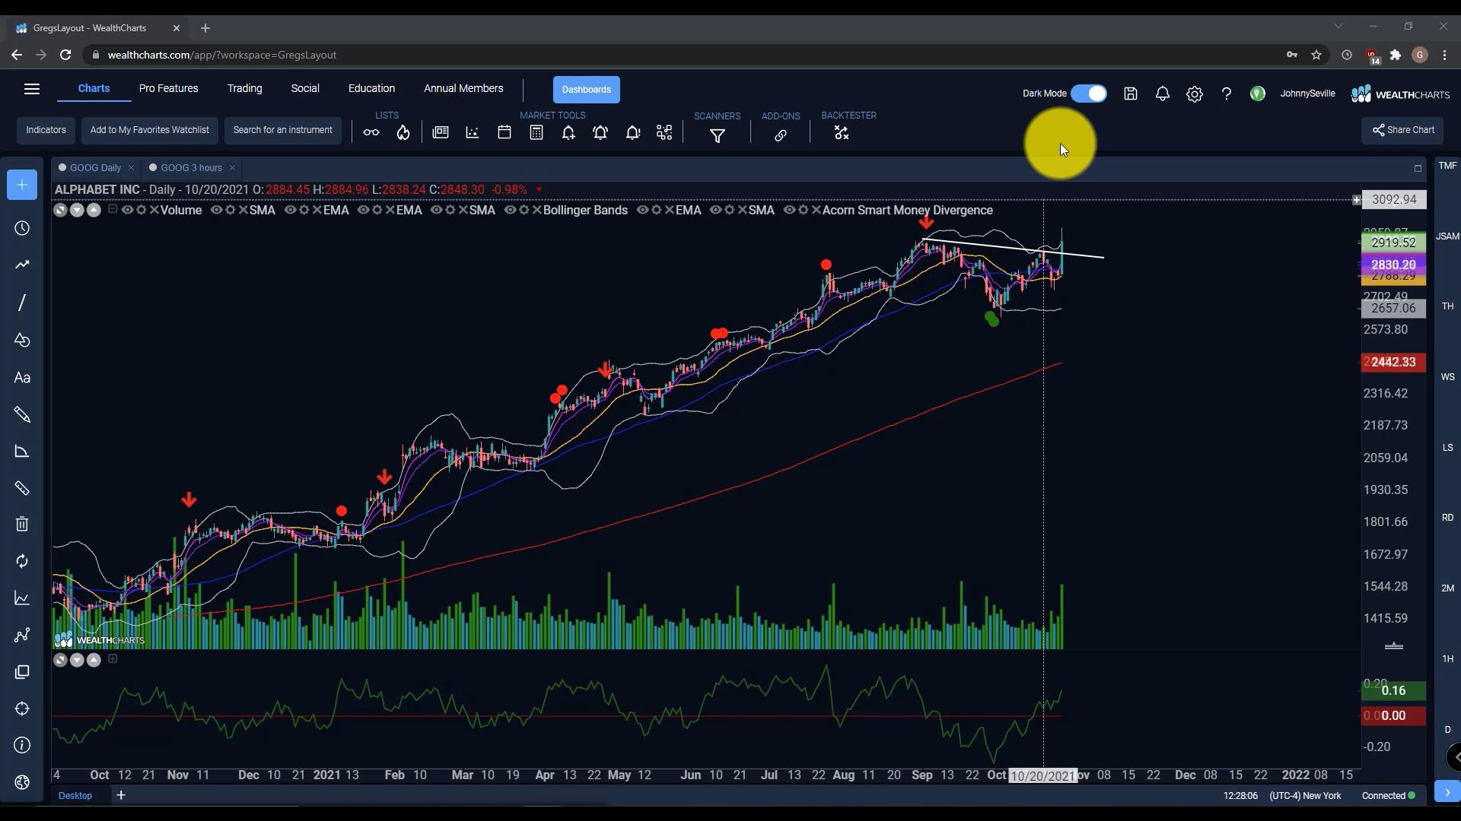Toggle visibility eye for Bollinger Bands
Screen dimensions: 1461x821
pyautogui.click(x=510, y=211)
